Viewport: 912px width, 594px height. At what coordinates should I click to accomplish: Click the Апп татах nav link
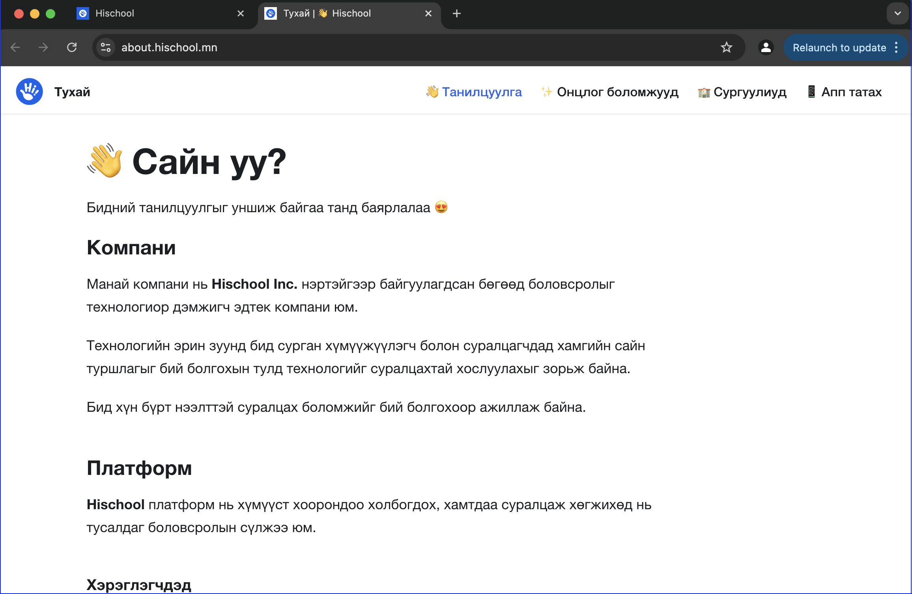pos(851,92)
